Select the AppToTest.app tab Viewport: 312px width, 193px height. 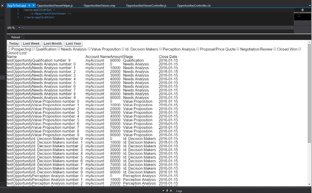(17, 6)
